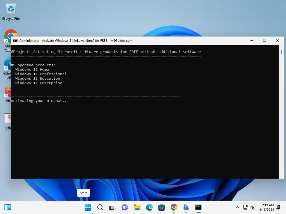Click the 'Windows 11 Professional' line
Screen dimensions: 286x214
coord(39,74)
